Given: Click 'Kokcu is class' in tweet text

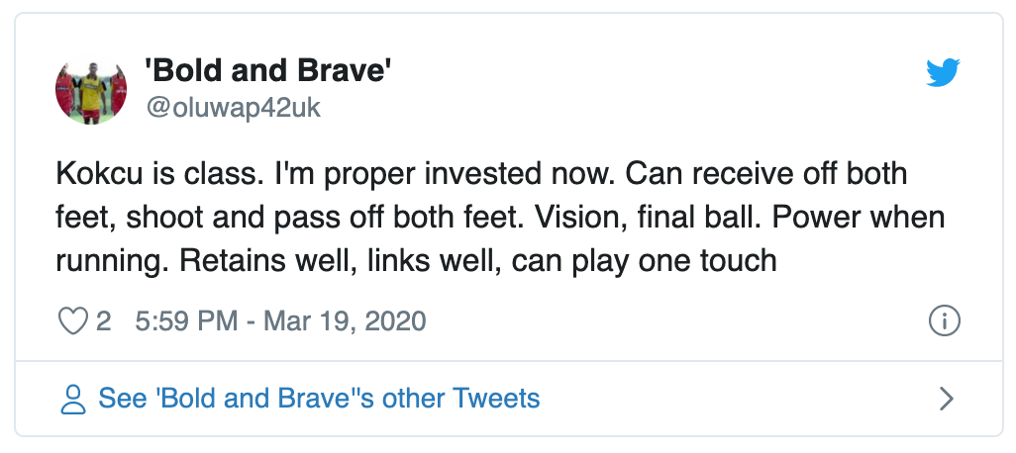Looking at the screenshot, I should [149, 175].
